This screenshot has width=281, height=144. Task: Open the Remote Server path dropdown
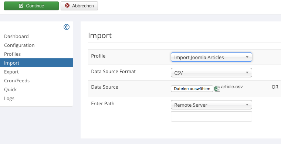(211, 105)
